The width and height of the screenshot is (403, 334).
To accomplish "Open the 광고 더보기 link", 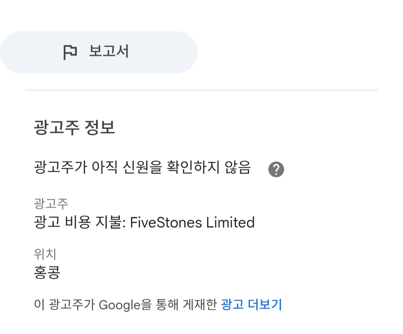I will 252,305.
